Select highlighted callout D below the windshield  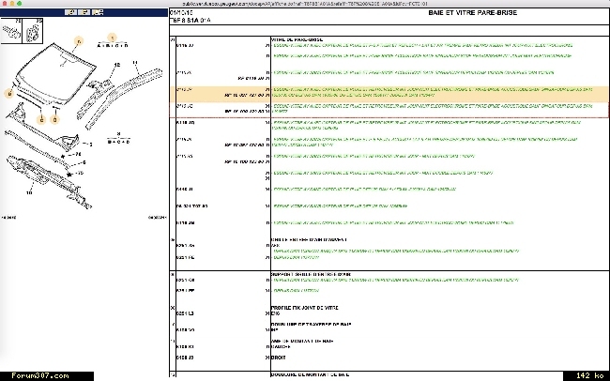54,120
